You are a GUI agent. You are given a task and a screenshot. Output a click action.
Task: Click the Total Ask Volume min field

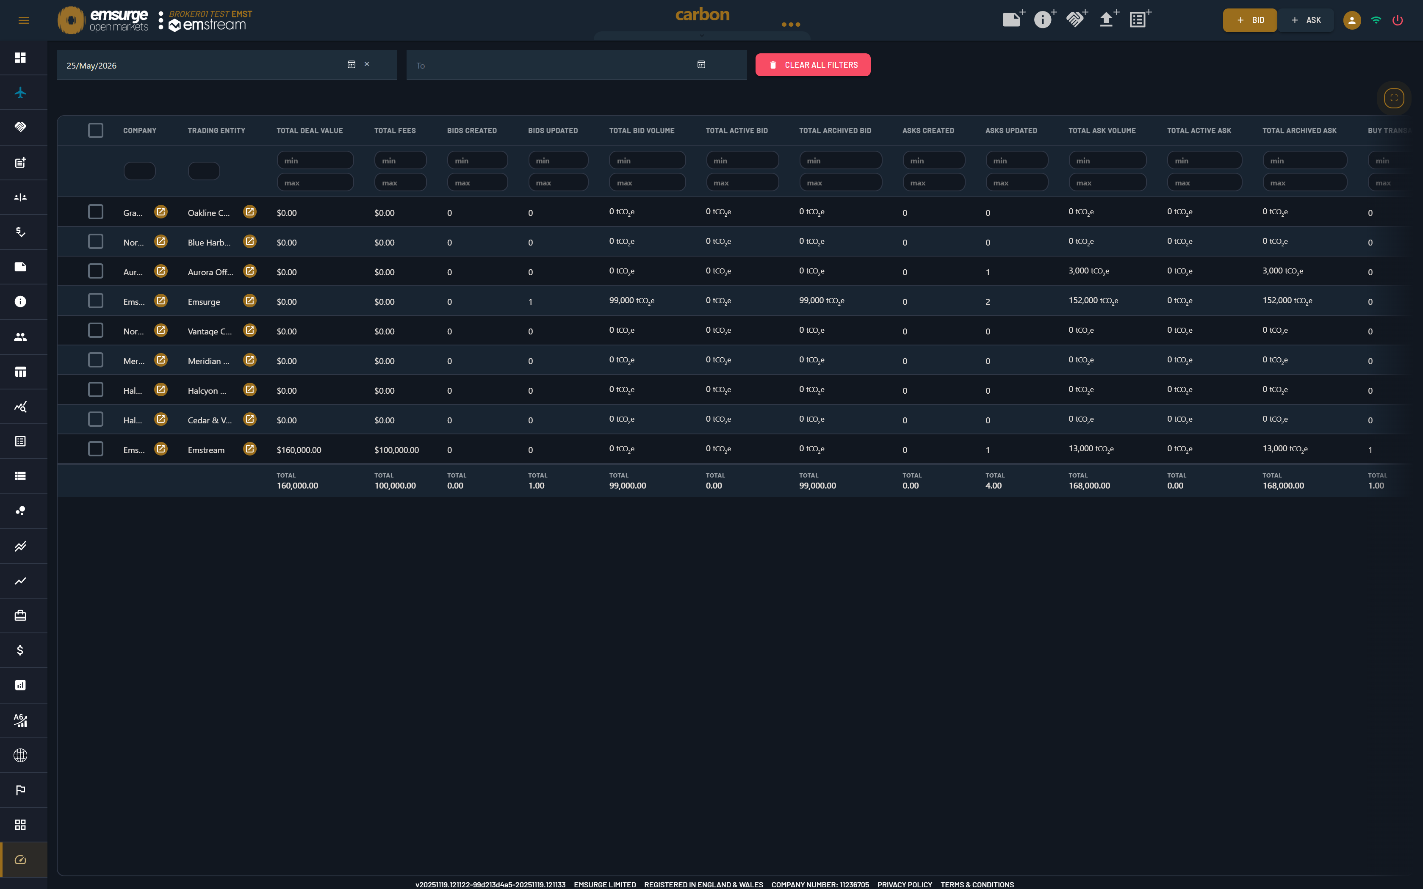[1107, 160]
